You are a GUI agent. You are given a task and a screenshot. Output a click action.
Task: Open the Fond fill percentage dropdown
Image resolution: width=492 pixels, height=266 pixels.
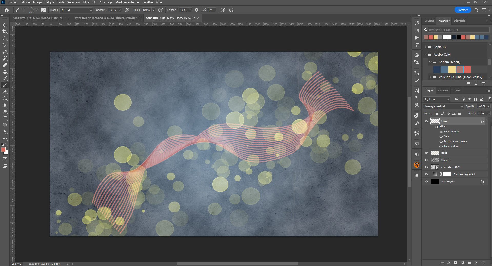tap(489, 113)
